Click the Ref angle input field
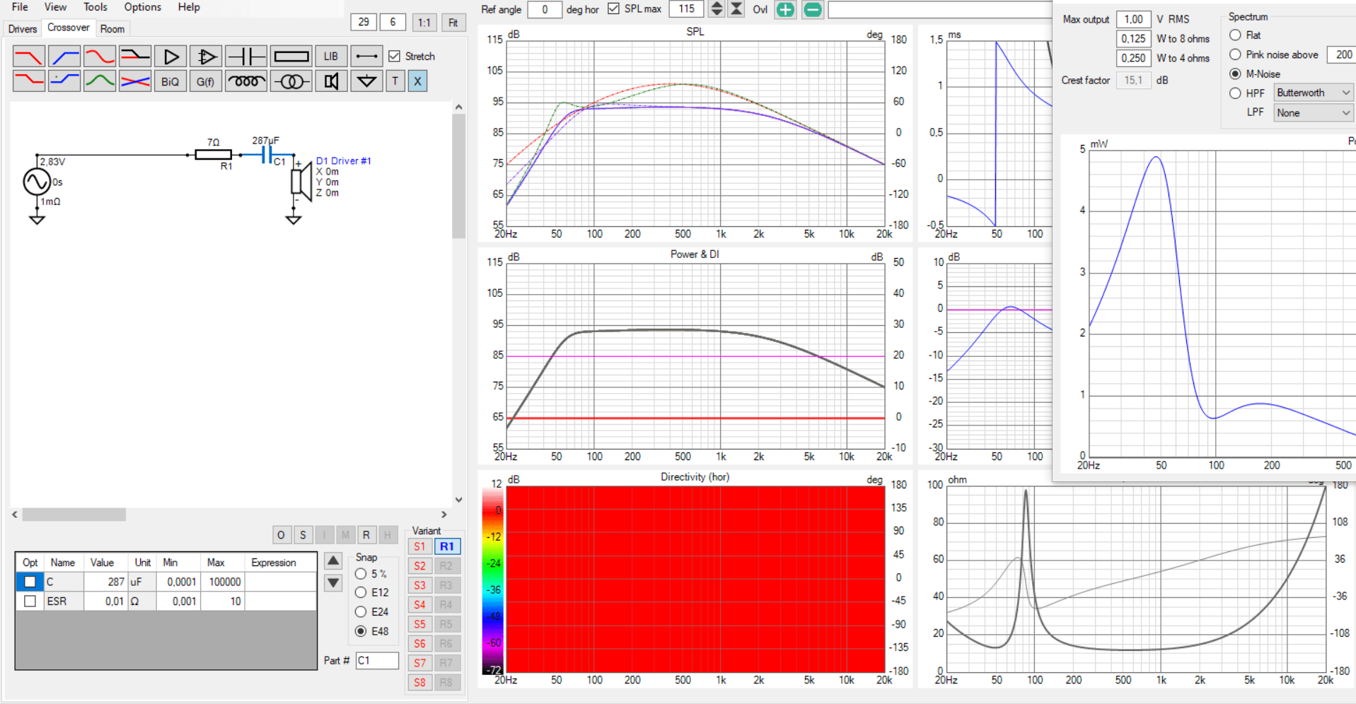The height and width of the screenshot is (704, 1356). coord(545,9)
